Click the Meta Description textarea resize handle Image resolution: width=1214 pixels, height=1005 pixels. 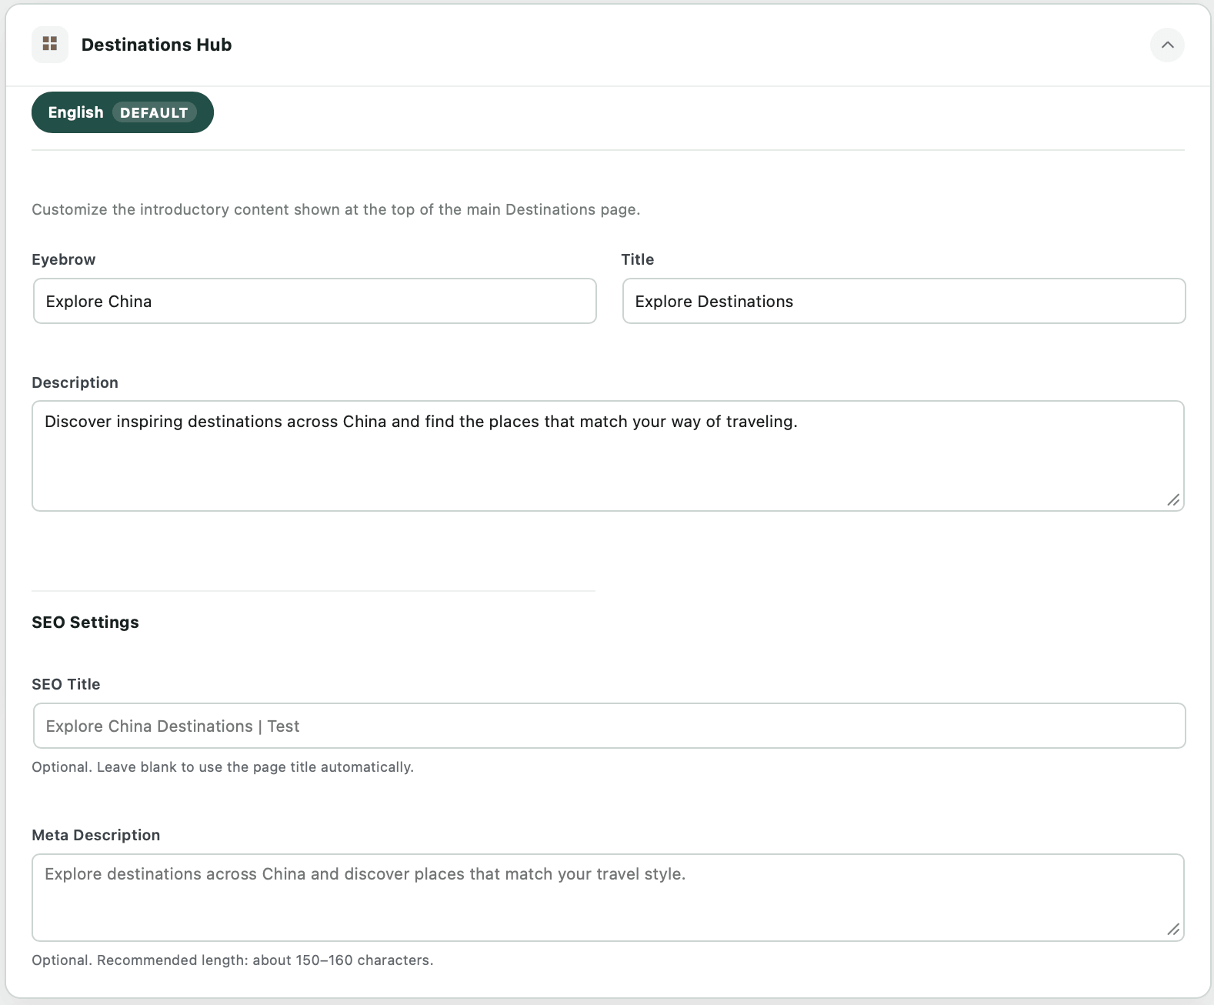[1173, 930]
